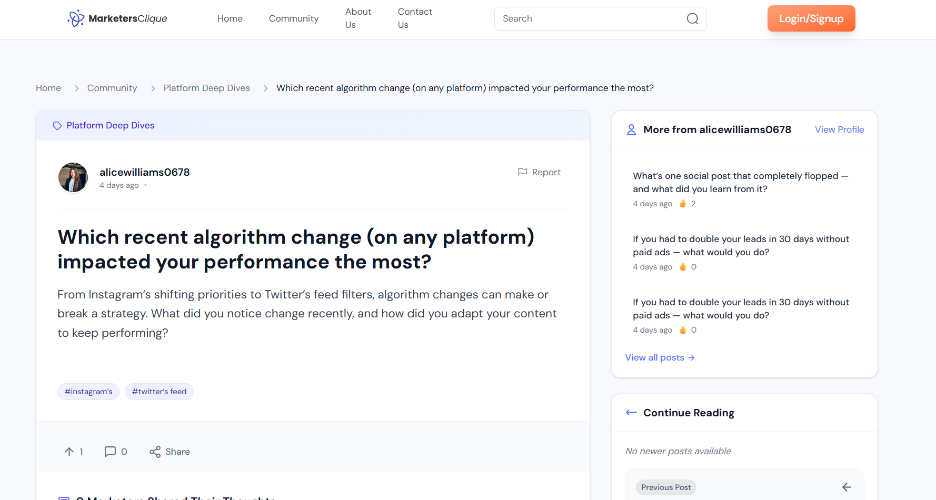This screenshot has height=500, width=936.
Task: Click the user profile icon in sidebar
Action: (x=631, y=130)
